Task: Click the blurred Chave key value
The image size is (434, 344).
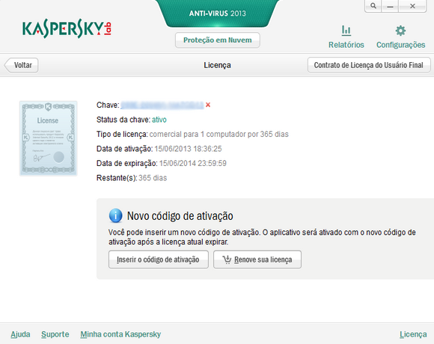Action: (162, 105)
